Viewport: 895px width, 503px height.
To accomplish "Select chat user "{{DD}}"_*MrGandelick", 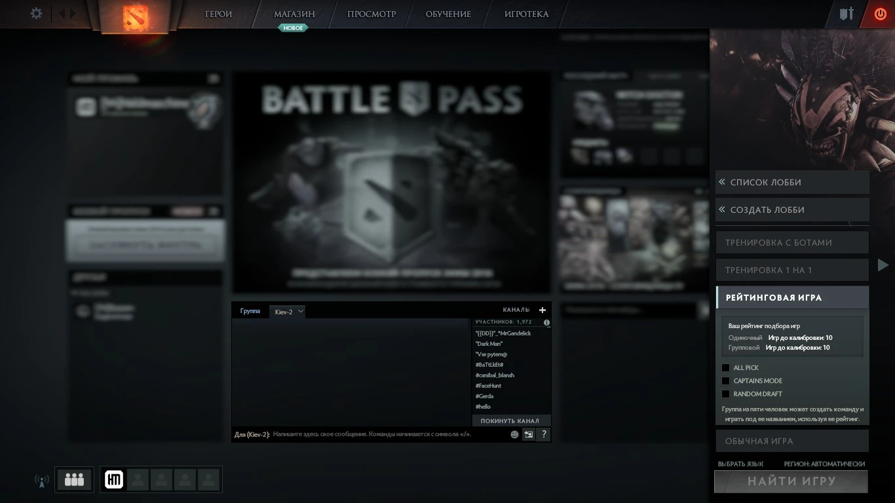I will pyautogui.click(x=503, y=333).
